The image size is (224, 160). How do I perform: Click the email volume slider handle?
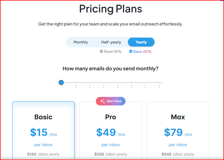[x=61, y=82]
